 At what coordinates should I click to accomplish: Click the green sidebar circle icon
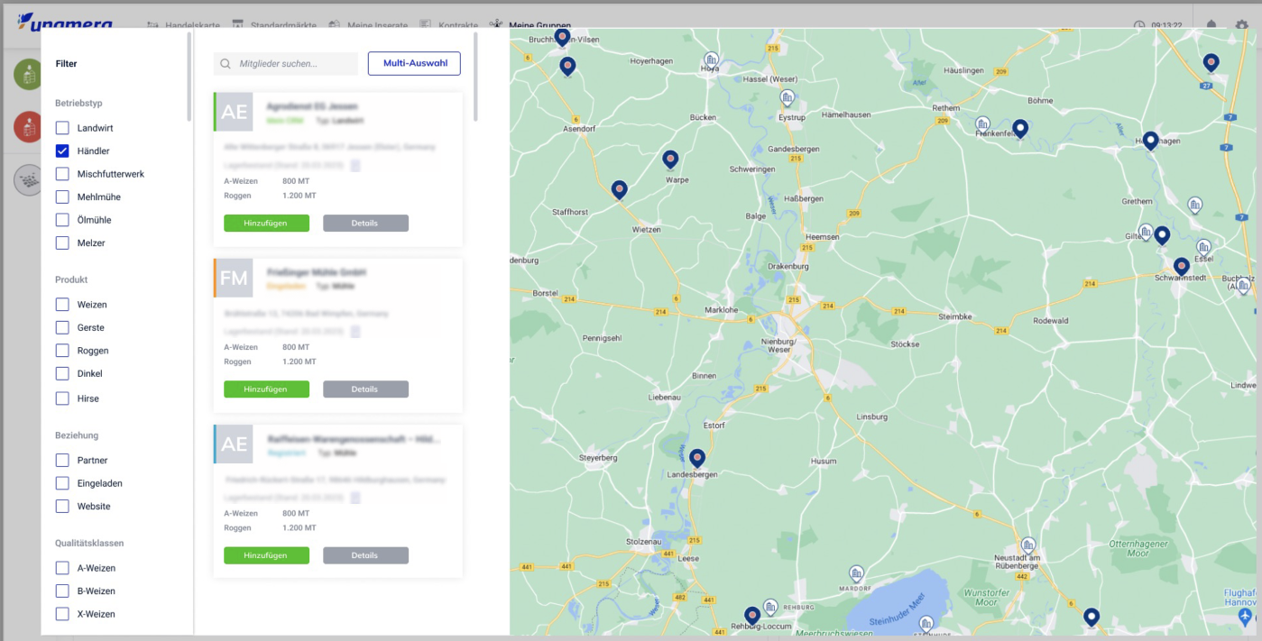pos(29,75)
